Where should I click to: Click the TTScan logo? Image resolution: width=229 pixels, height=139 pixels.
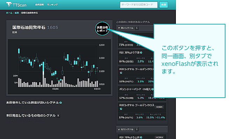[16, 5]
